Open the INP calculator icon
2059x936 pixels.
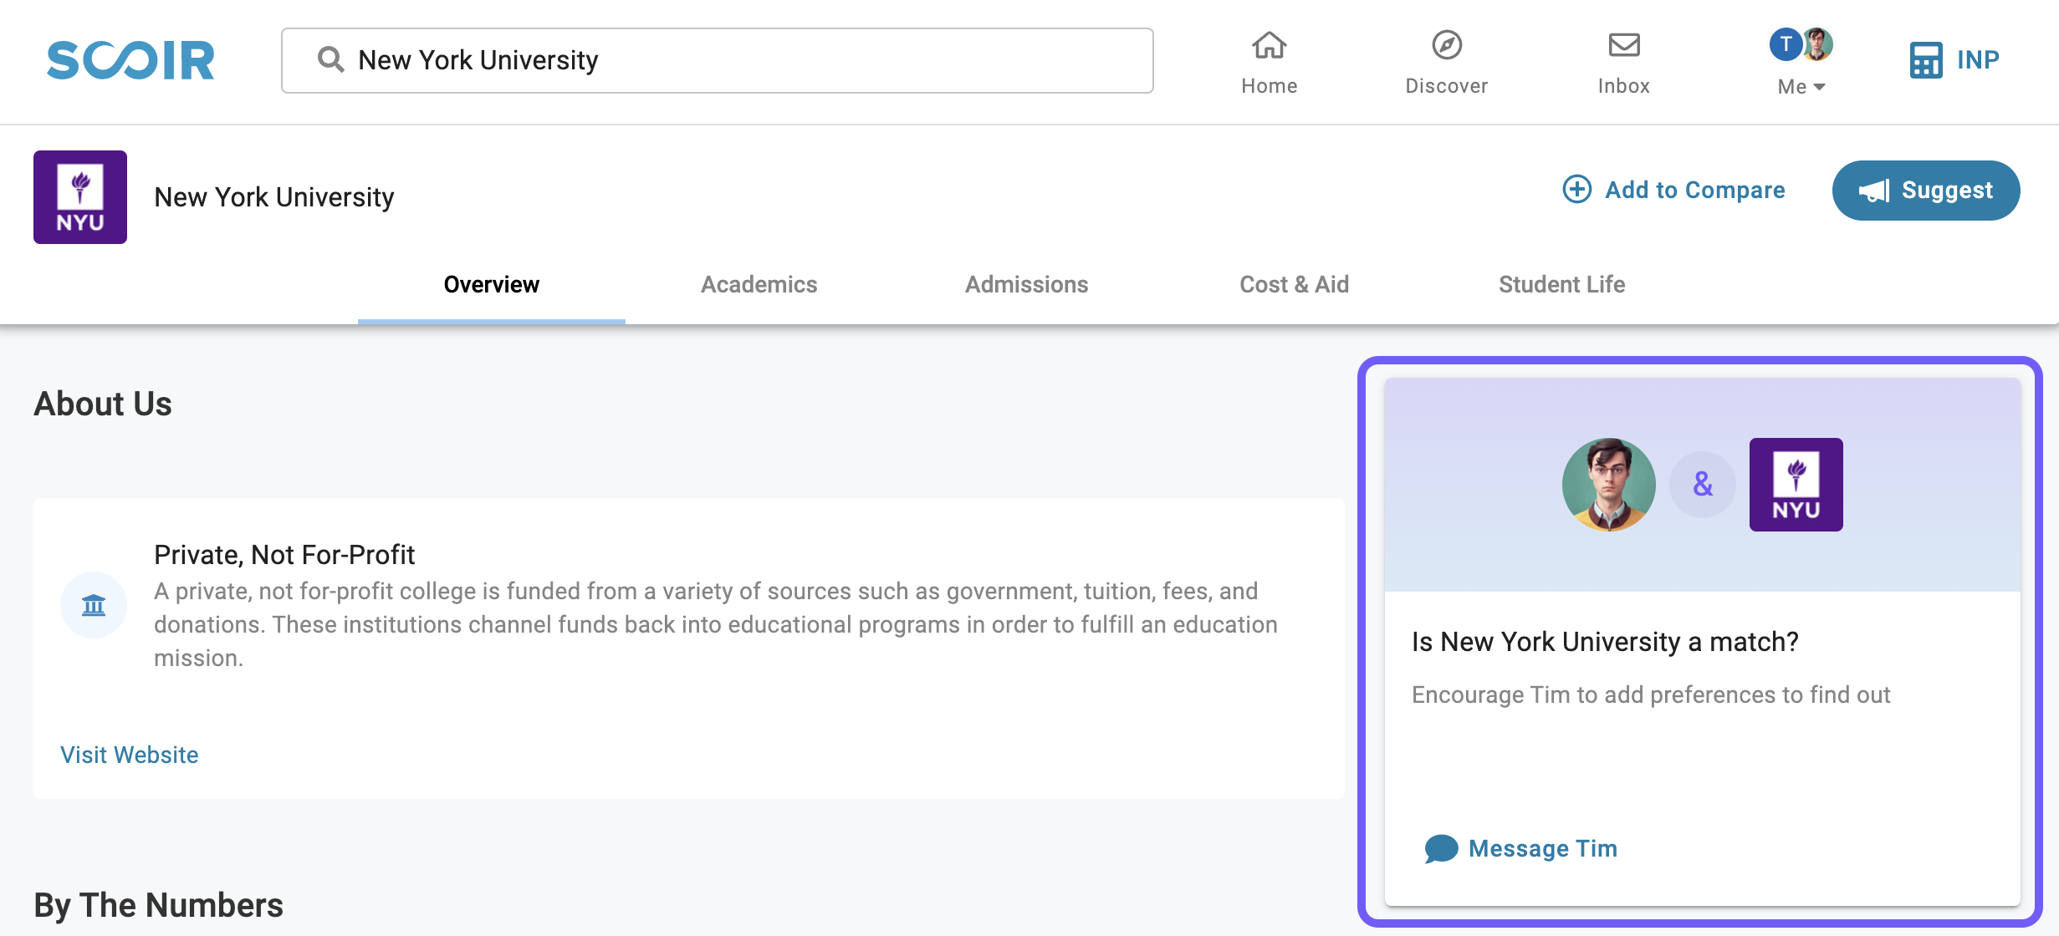tap(1926, 60)
